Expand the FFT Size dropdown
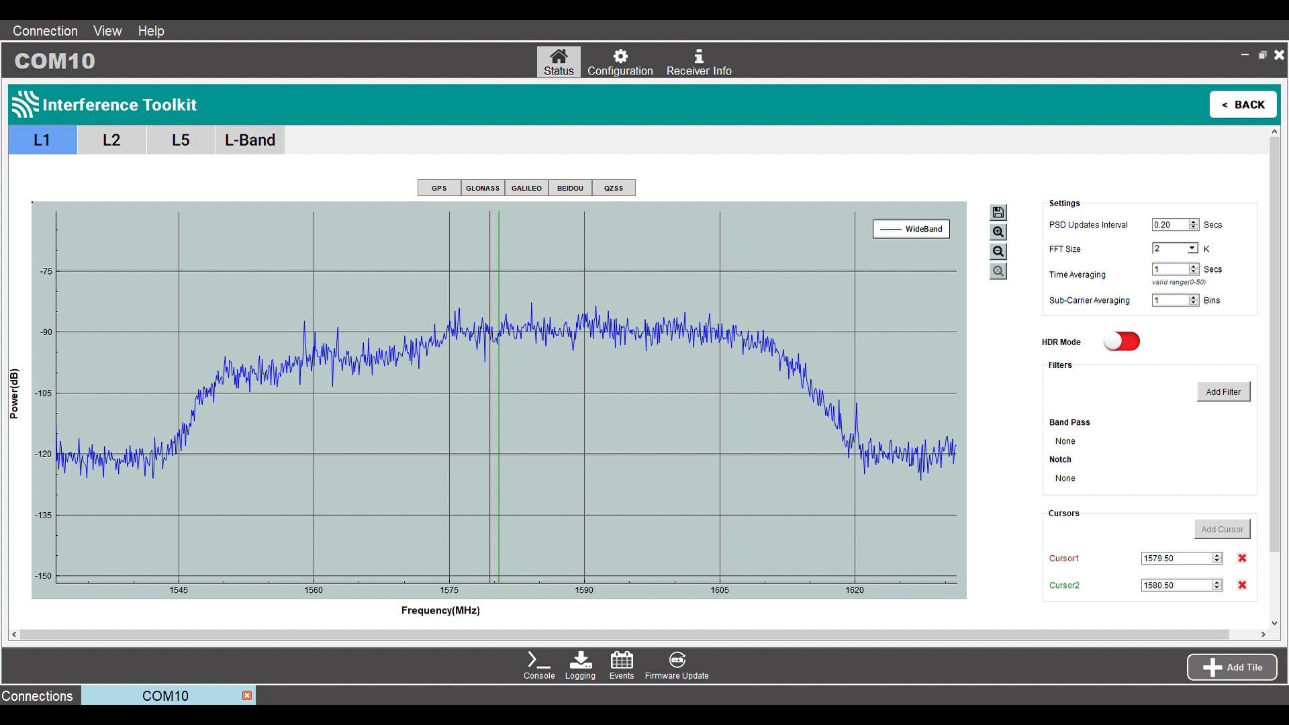The width and height of the screenshot is (1289, 725). tap(1192, 248)
